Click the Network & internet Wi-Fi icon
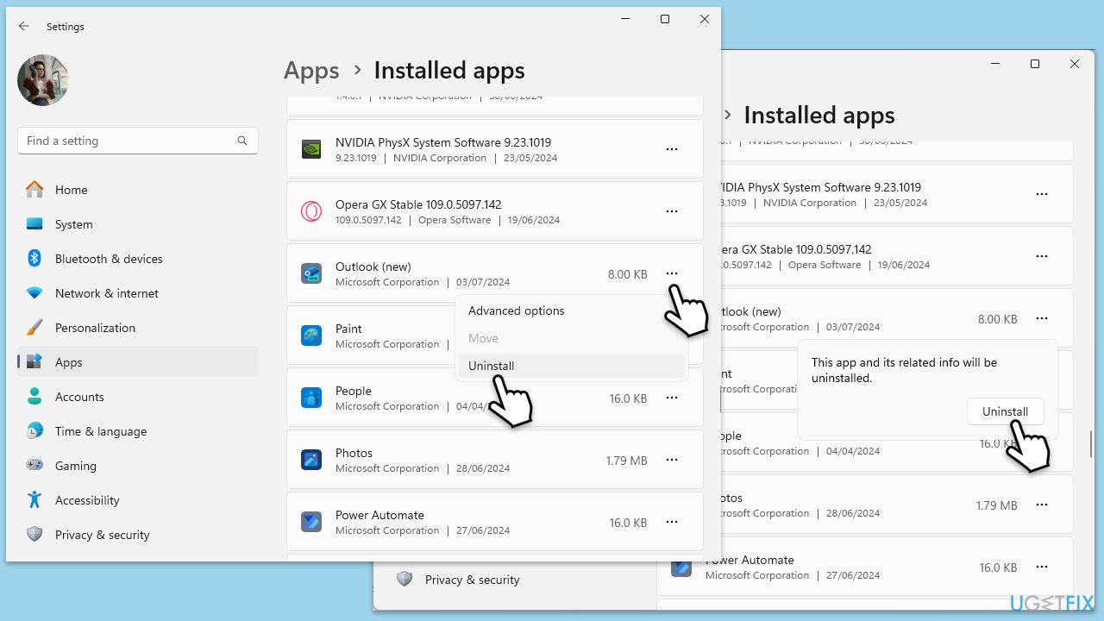The image size is (1104, 621). pyautogui.click(x=34, y=293)
